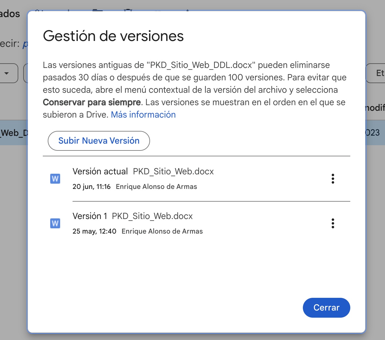This screenshot has width=385, height=340.
Task: Open options menu for Versión actual
Action: (x=333, y=179)
